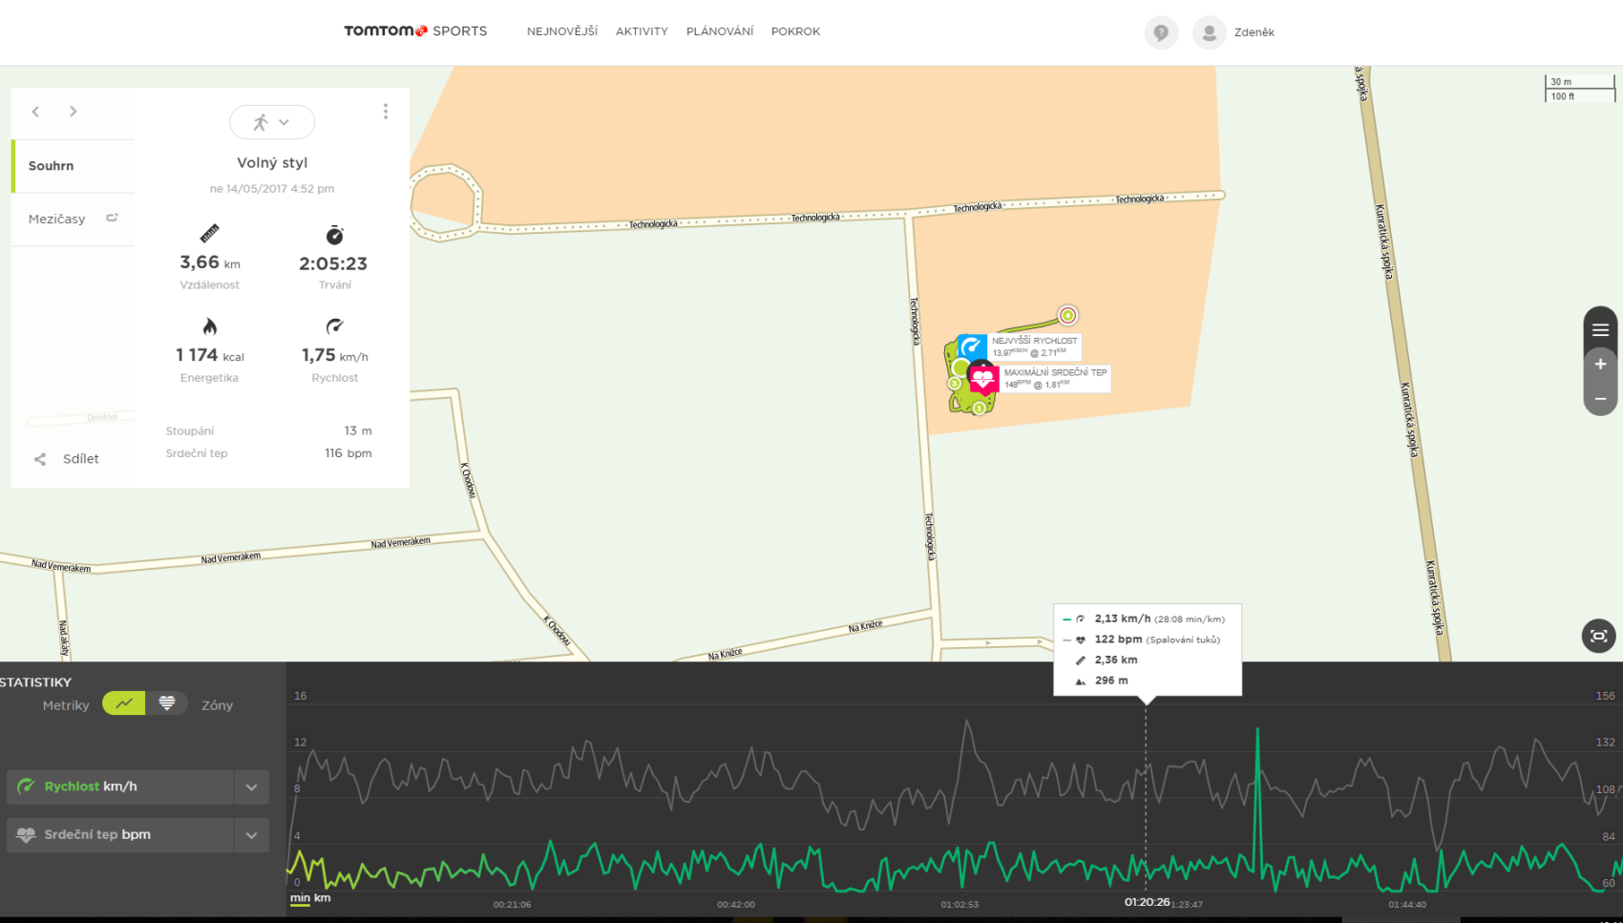Expand the Rychlost metric dropdown arrow
The width and height of the screenshot is (1623, 923).
point(252,787)
